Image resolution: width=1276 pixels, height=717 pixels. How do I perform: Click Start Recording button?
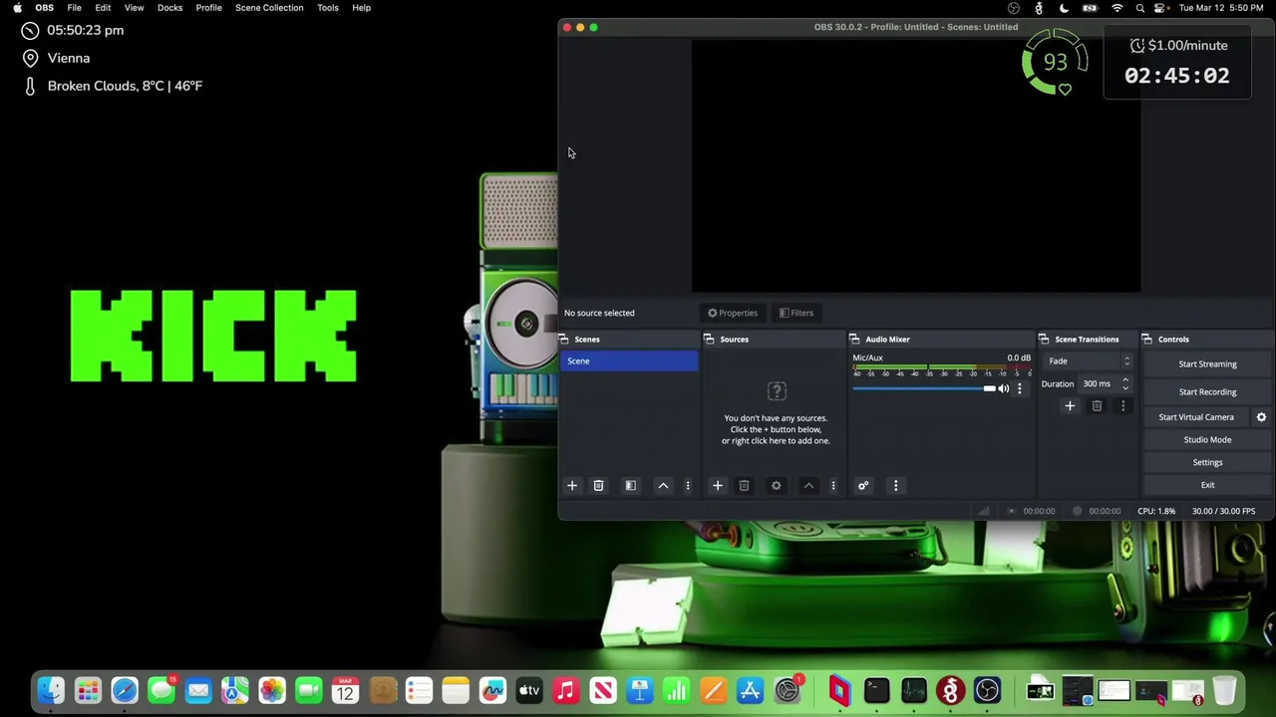click(x=1207, y=392)
